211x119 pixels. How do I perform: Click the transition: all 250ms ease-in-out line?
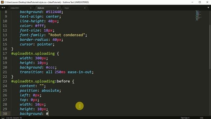click(x=56, y=72)
